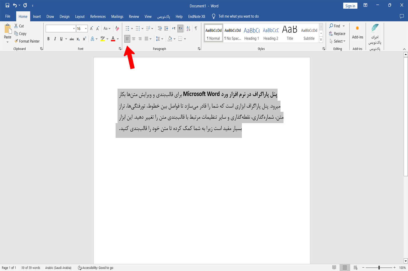Increase font size with Grow Font
The height and width of the screenshot is (271, 408).
pyautogui.click(x=92, y=28)
